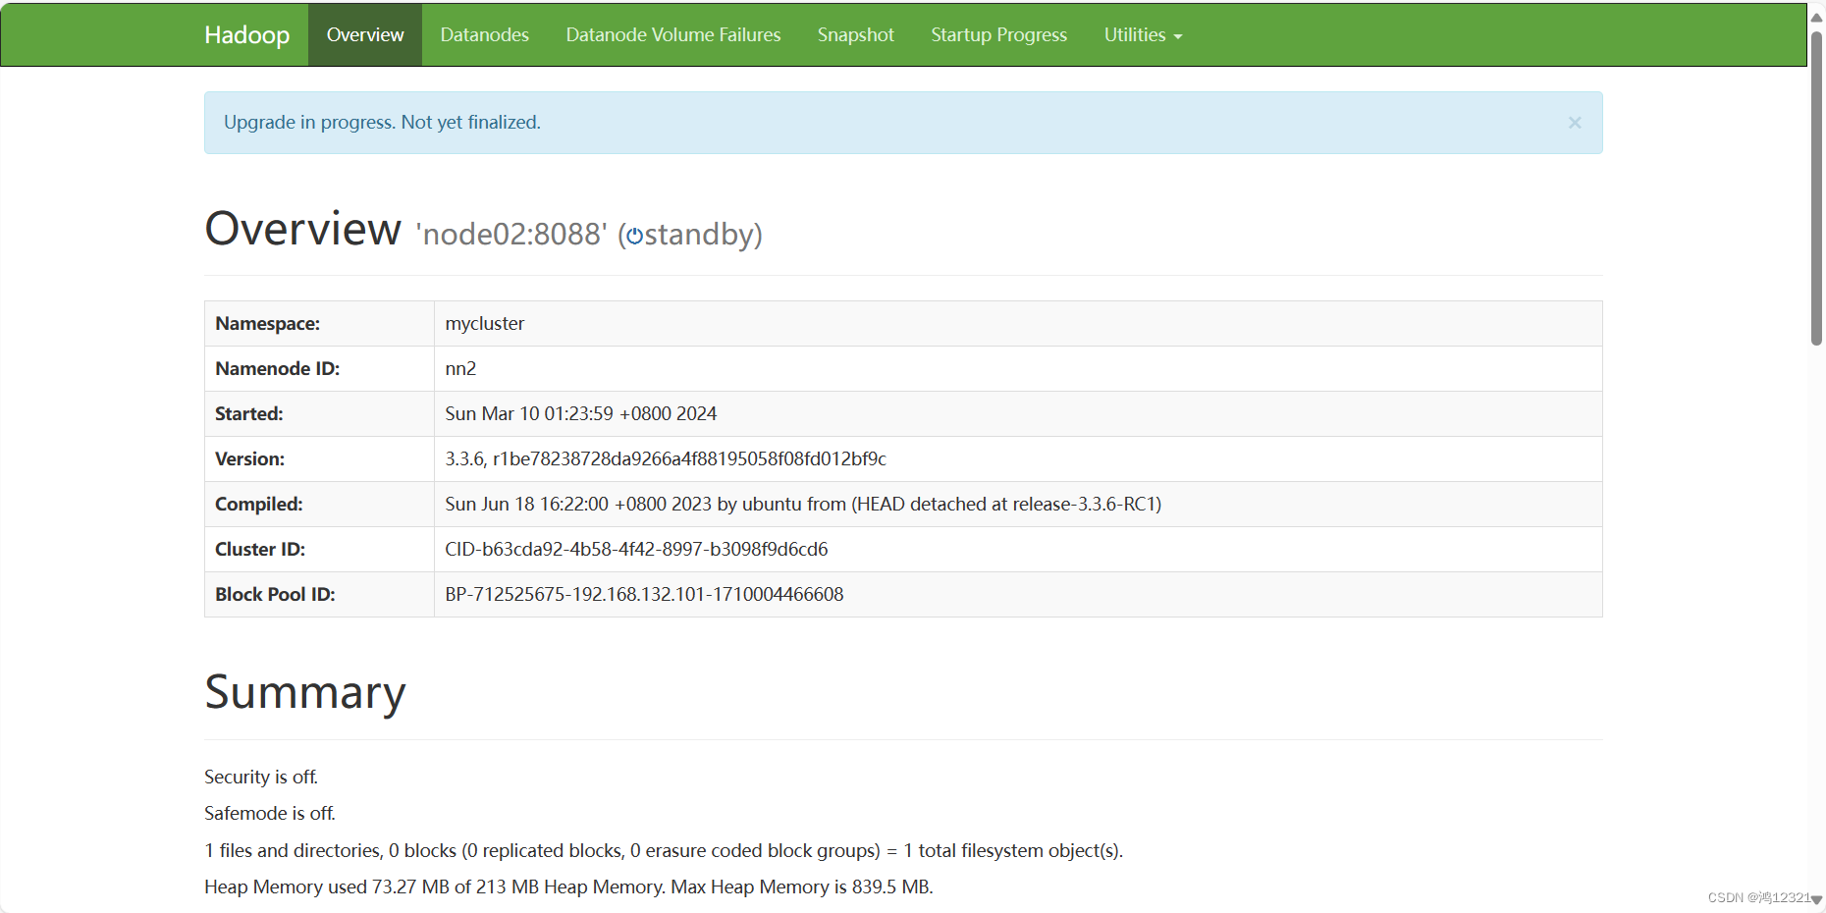Click the Hadoop brand logo text
Viewport: 1826px width, 913px height.
point(246,34)
